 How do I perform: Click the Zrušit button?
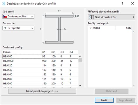pyautogui.click(x=104, y=100)
